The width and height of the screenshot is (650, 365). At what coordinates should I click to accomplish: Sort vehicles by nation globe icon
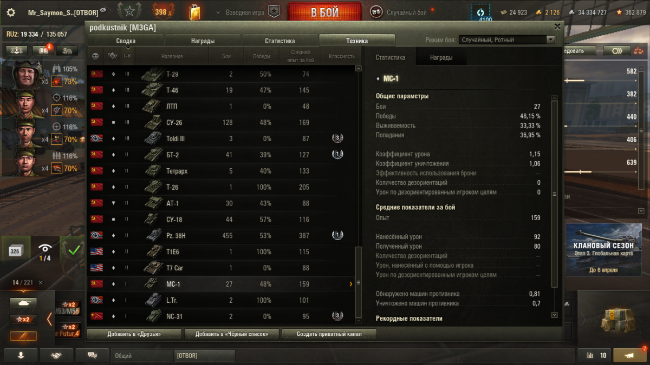(95, 56)
